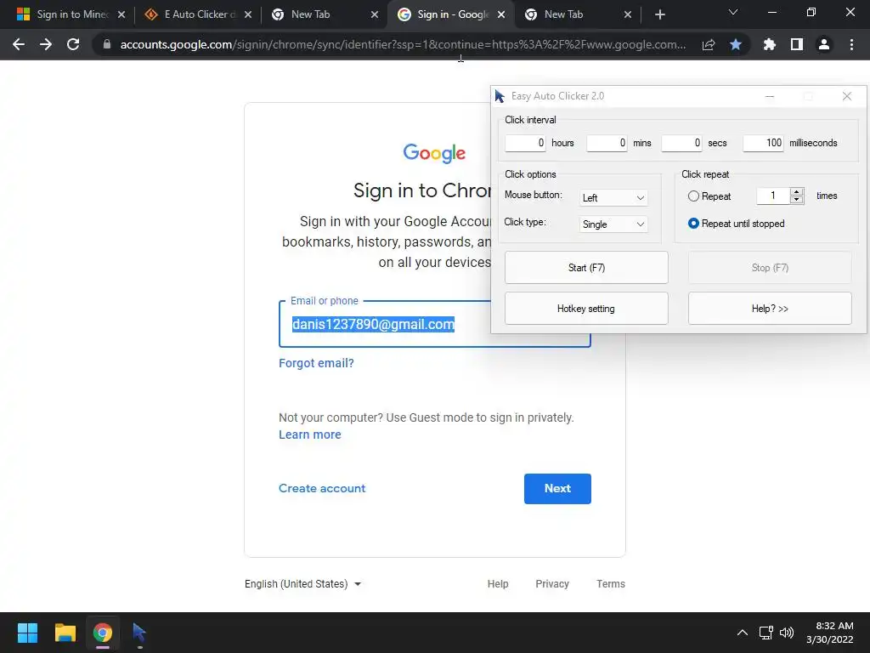The image size is (870, 653).
Task: Toggle the bookmark star for this page
Action: (x=736, y=44)
